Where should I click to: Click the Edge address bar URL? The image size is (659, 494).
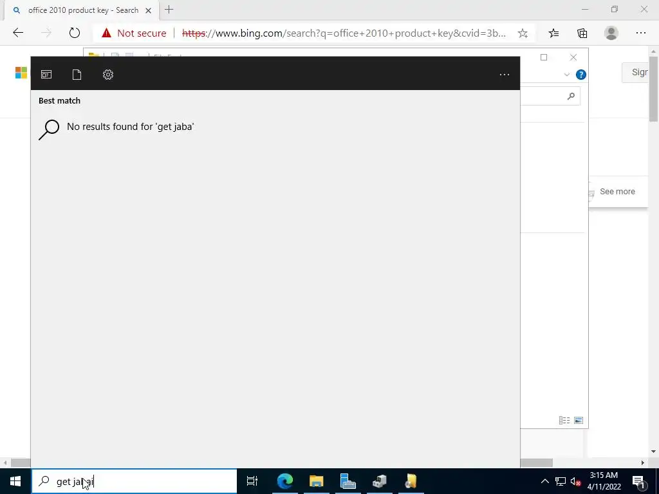pos(344,33)
